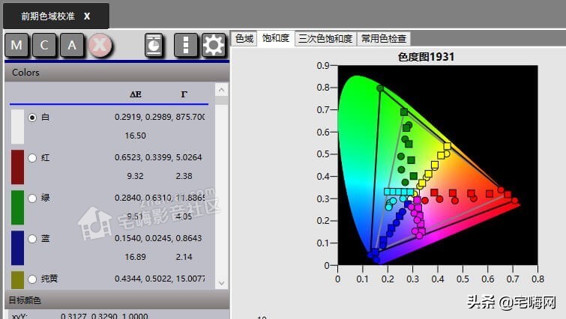Click red values 0.6523, 0.3399, 5.0264
Screen dimensions: 566x319
[158, 157]
